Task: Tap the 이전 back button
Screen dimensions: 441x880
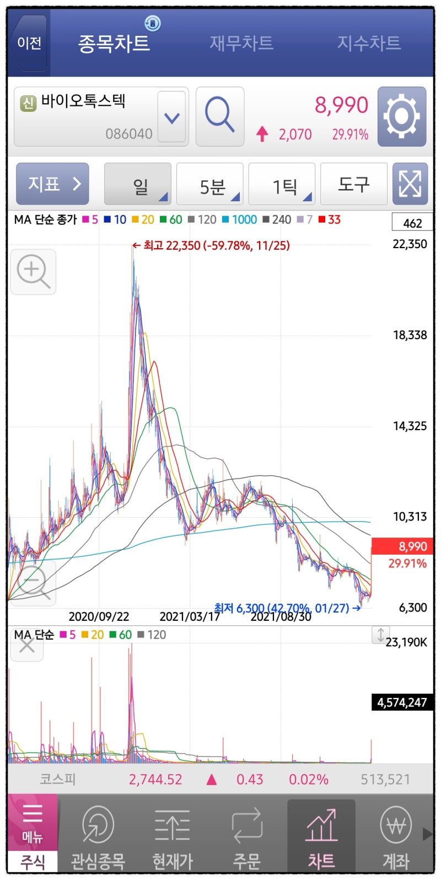Action: click(29, 42)
